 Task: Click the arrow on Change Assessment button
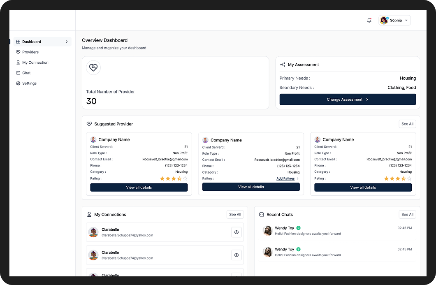point(367,100)
